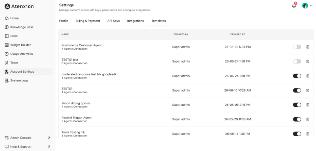Delete moderated response test hlk googleadk
316x151 pixels.
[308, 76]
